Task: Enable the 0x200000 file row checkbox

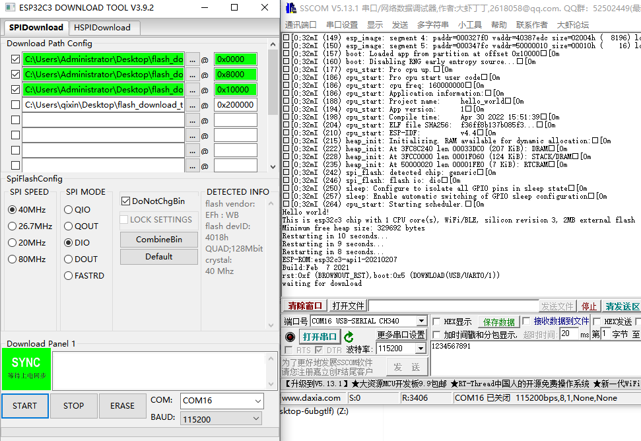Action: tap(16, 104)
